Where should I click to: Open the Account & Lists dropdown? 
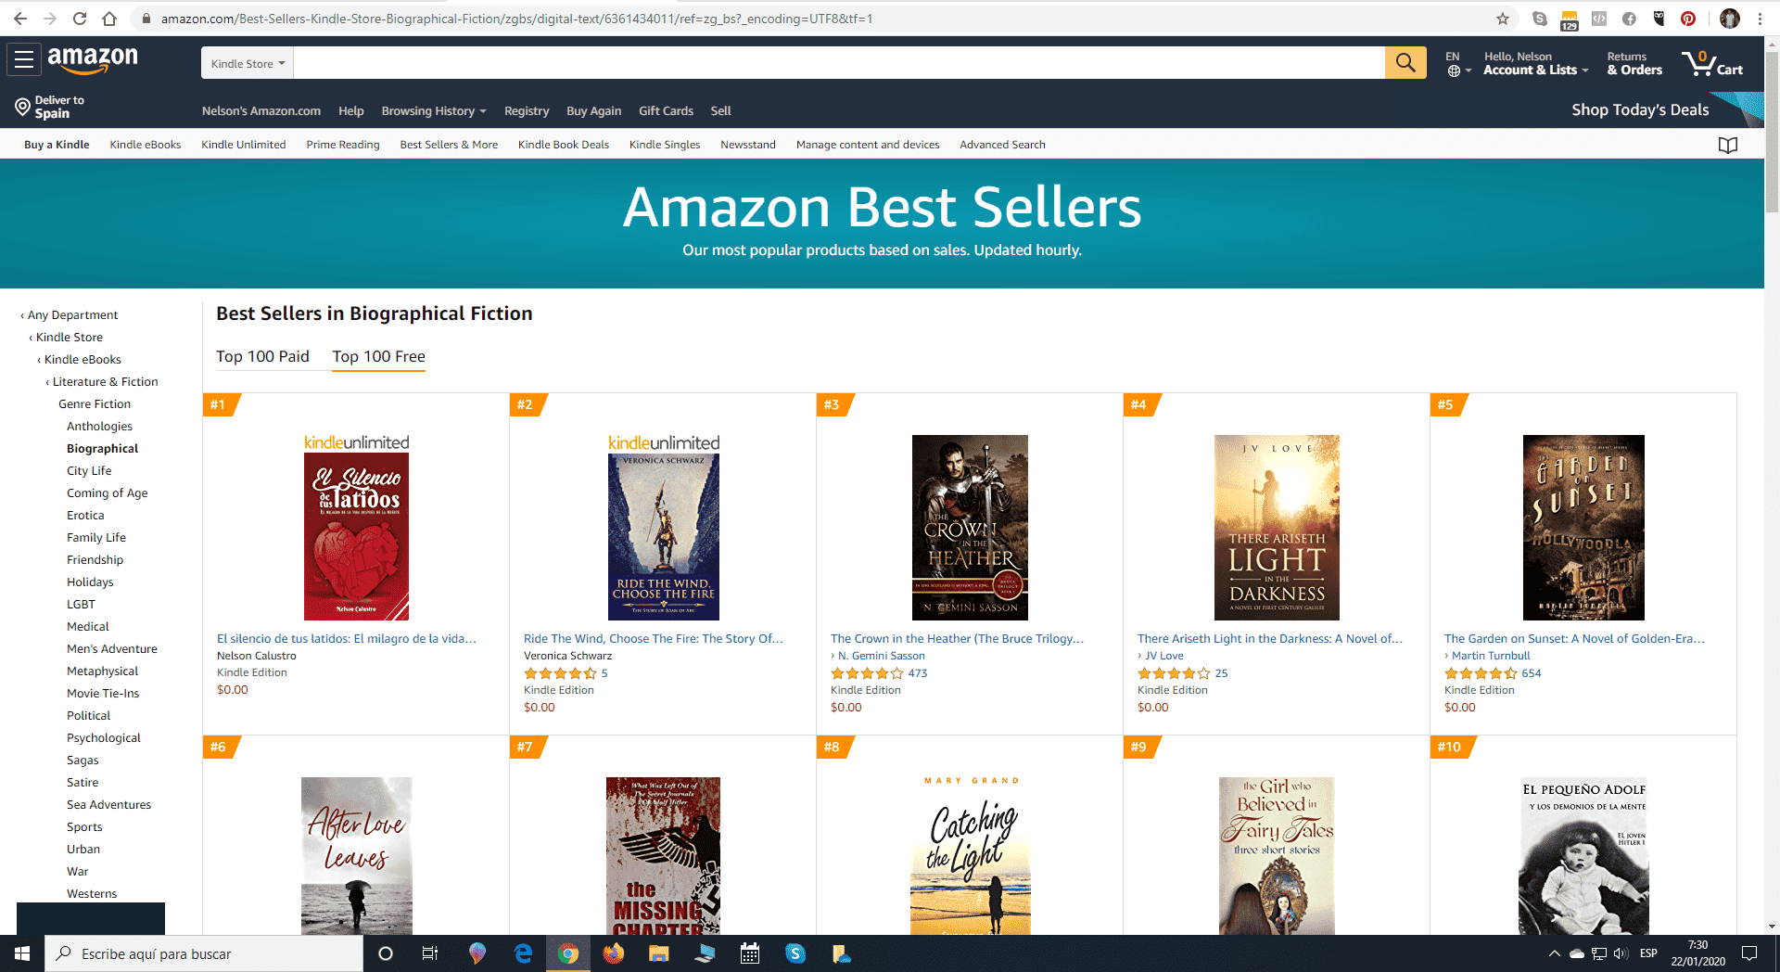click(1535, 63)
